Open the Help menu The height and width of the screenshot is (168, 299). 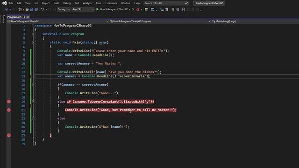tap(137, 3)
